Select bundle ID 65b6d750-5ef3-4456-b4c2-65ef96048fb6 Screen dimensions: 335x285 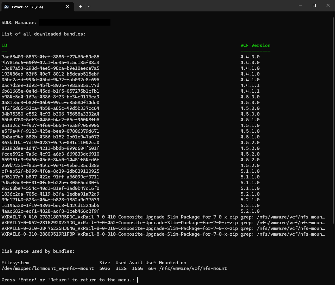[x=50, y=120]
